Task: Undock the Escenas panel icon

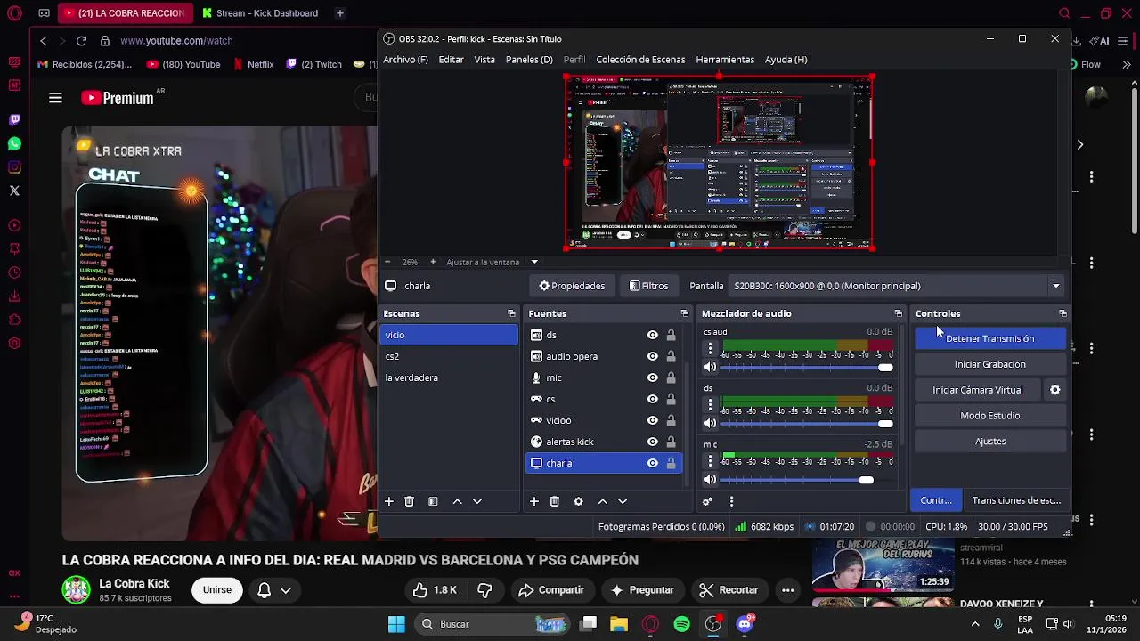Action: pyautogui.click(x=511, y=313)
